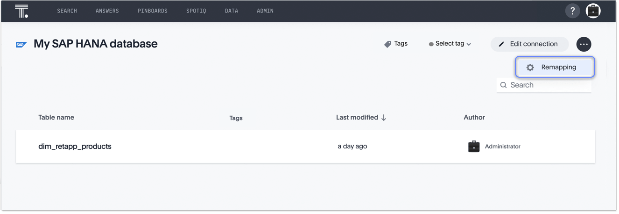Click the magnifier icon in search box
This screenshot has width=619, height=214.
(x=503, y=85)
